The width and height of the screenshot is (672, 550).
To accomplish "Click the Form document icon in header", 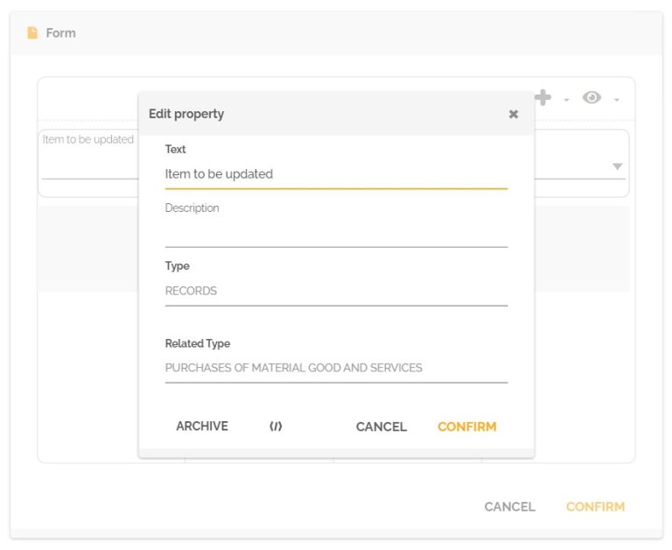I will point(32,33).
